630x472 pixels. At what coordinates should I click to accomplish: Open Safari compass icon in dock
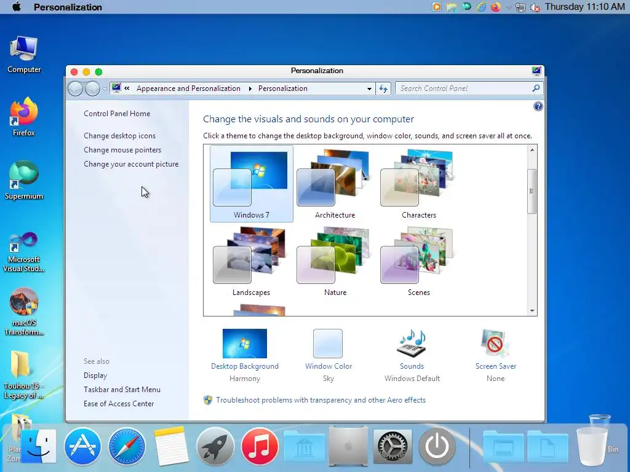(x=127, y=446)
